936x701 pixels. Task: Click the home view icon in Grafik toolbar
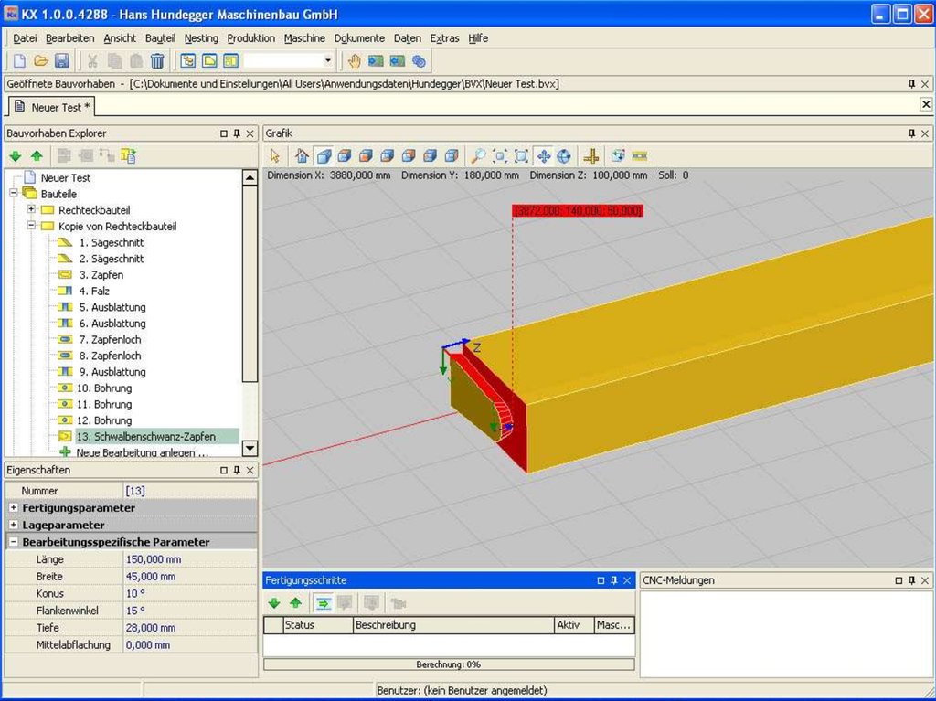point(302,156)
